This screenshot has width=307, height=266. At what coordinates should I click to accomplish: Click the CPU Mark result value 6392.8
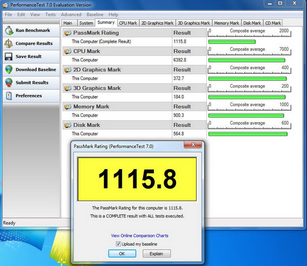180,60
